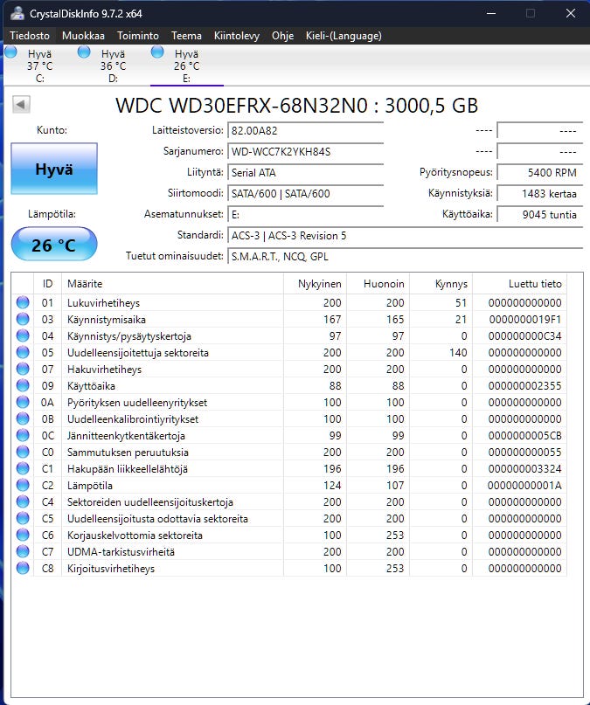Minimize the CrystalDiskInfo window
Image resolution: width=590 pixels, height=705 pixels.
[491, 13]
